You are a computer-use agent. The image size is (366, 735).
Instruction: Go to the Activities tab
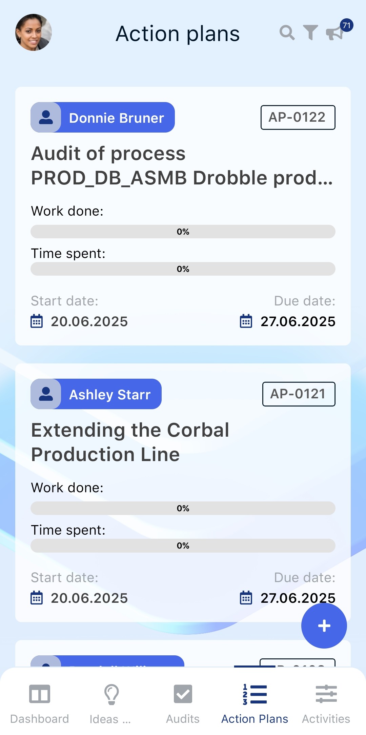[x=326, y=703]
